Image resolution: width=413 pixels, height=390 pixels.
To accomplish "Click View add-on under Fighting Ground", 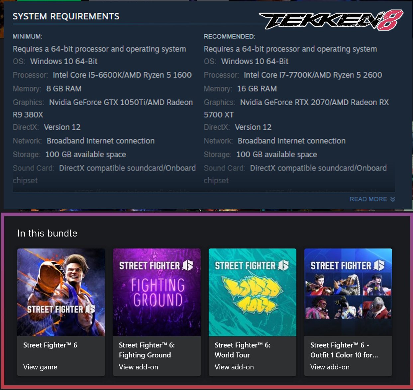I will [x=139, y=367].
